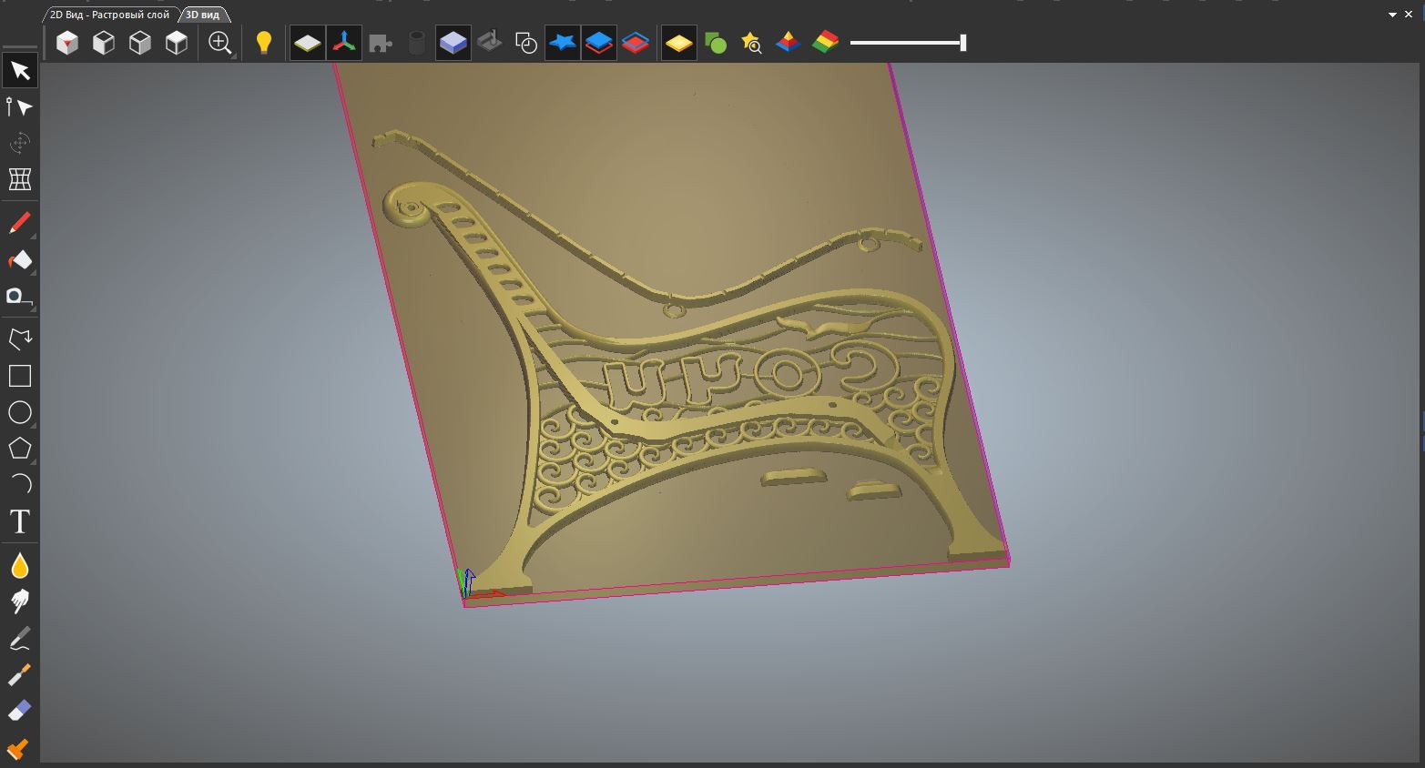This screenshot has width=1425, height=768.
Task: Click the isometric view cube with red corner
Action: (x=67, y=43)
